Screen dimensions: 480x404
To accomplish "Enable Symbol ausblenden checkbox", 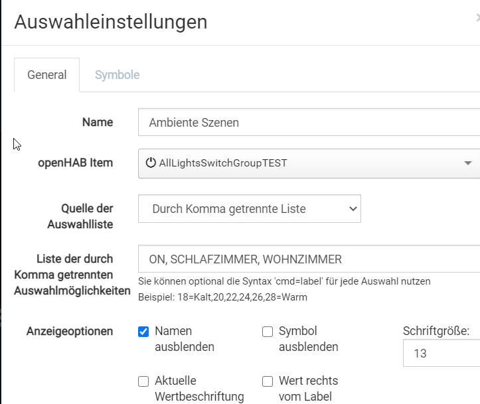I will coord(268,332).
